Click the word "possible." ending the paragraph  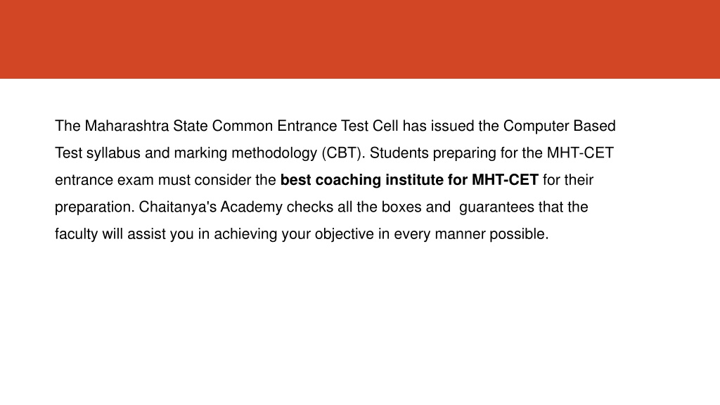click(519, 234)
